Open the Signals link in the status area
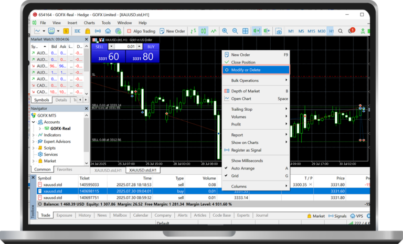Screen dimensions: 403x244 click(337, 216)
